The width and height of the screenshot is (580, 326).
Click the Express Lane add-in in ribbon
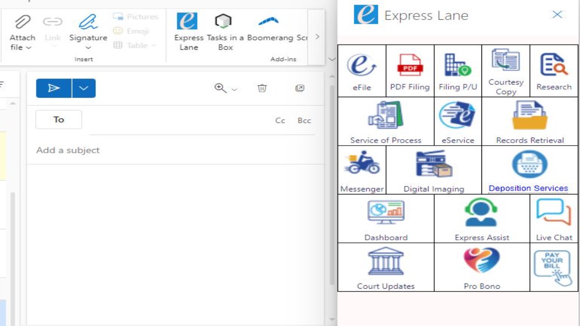point(189,32)
